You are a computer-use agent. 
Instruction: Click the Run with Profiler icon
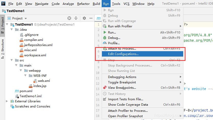tap(104, 26)
